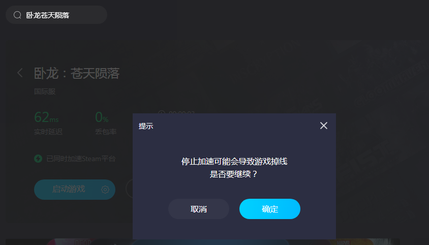This screenshot has height=245, width=429.
Task: Click the 62ms real-time latency readout
Action: (x=46, y=117)
